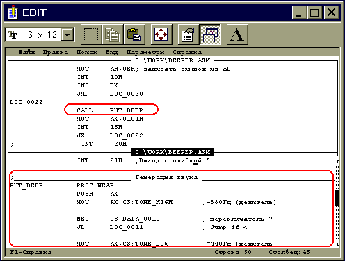Minimize the EDIT window

point(299,12)
